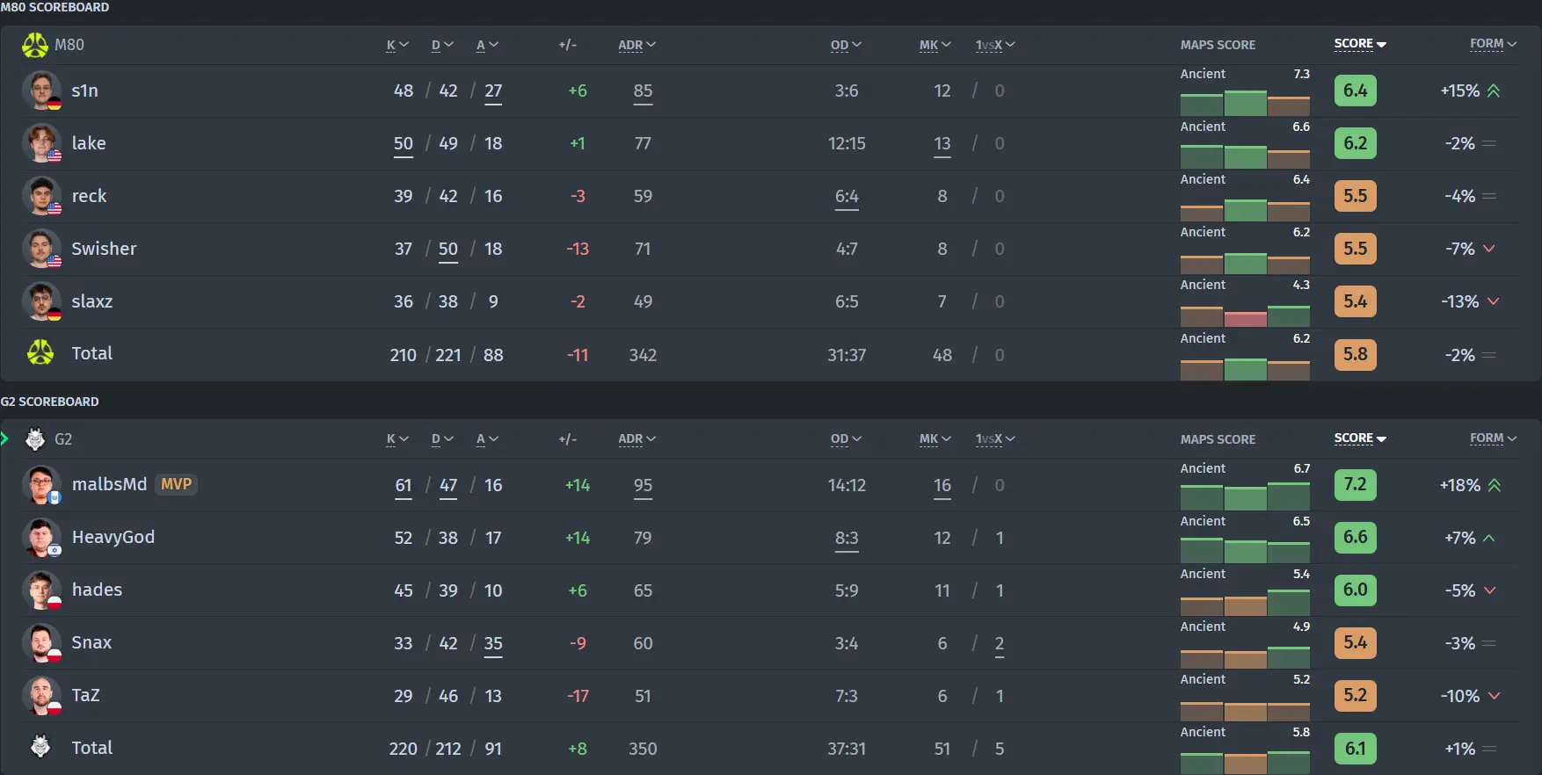Open TaZ's player profile link
Screen dimensions: 1542x775
pos(85,695)
